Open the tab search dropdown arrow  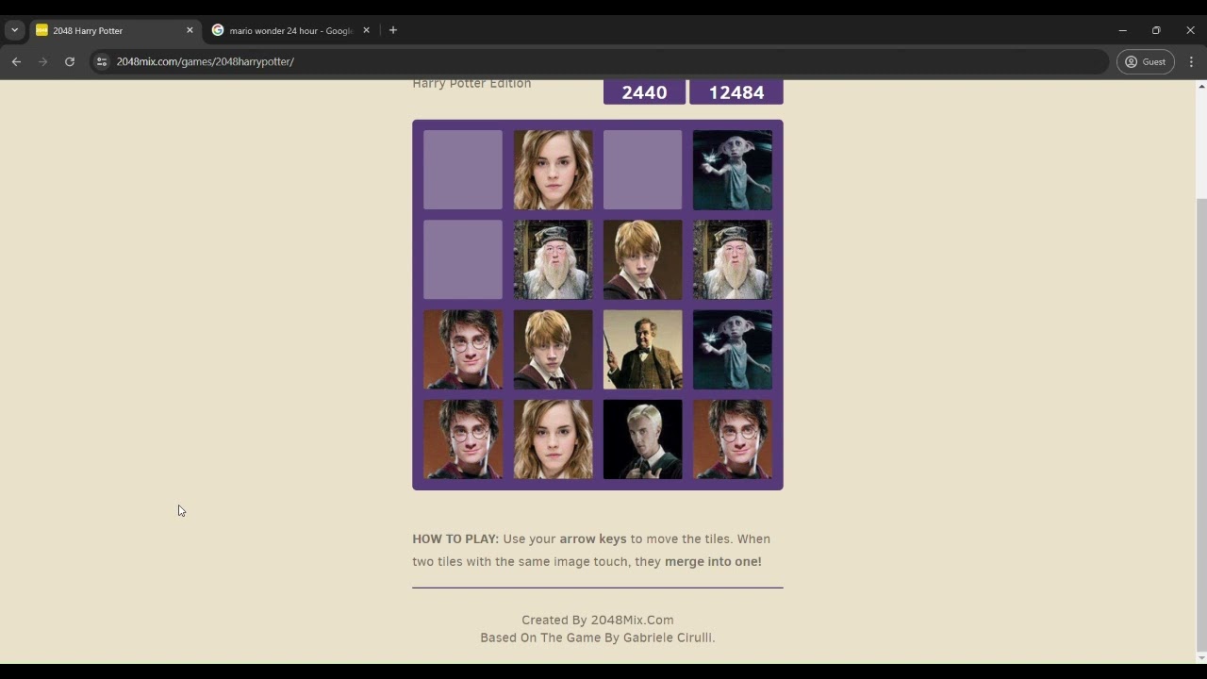[14, 30]
